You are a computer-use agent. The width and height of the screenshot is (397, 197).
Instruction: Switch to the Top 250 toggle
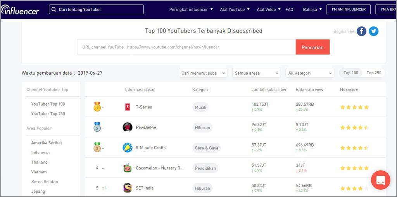(374, 73)
